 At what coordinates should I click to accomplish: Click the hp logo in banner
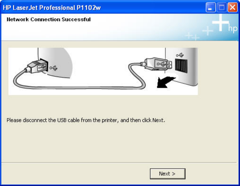pos(233,29)
